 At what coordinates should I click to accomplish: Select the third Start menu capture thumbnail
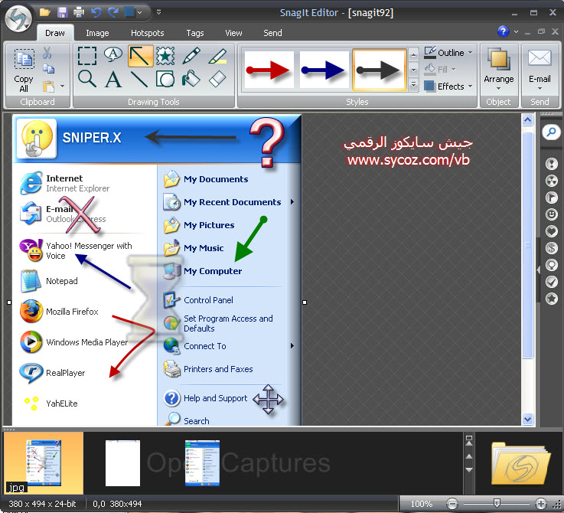tap(202, 463)
